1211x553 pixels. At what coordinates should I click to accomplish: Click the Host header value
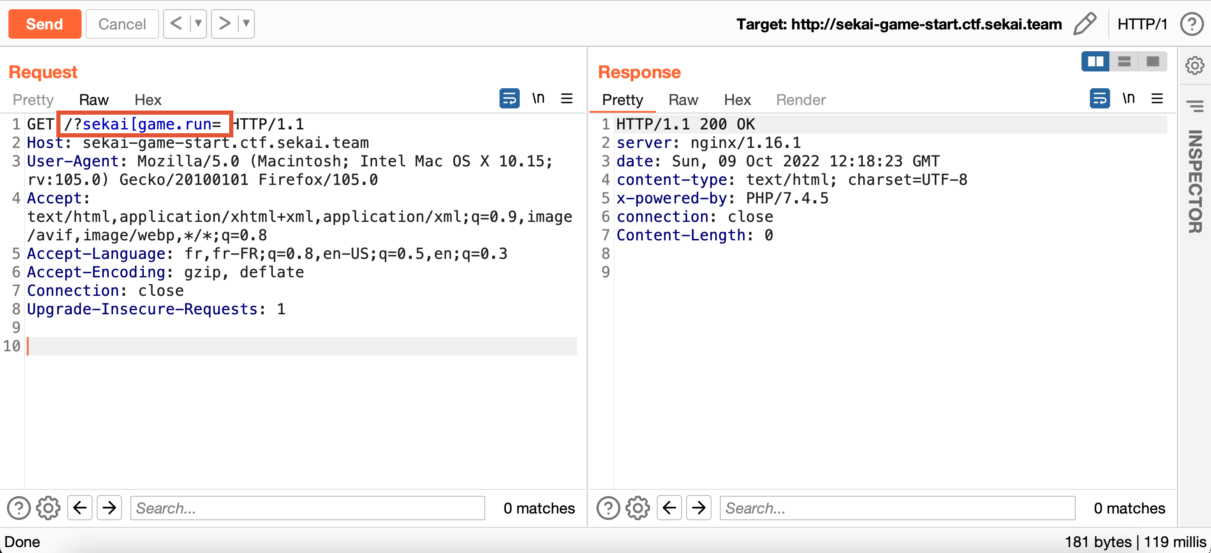point(226,143)
